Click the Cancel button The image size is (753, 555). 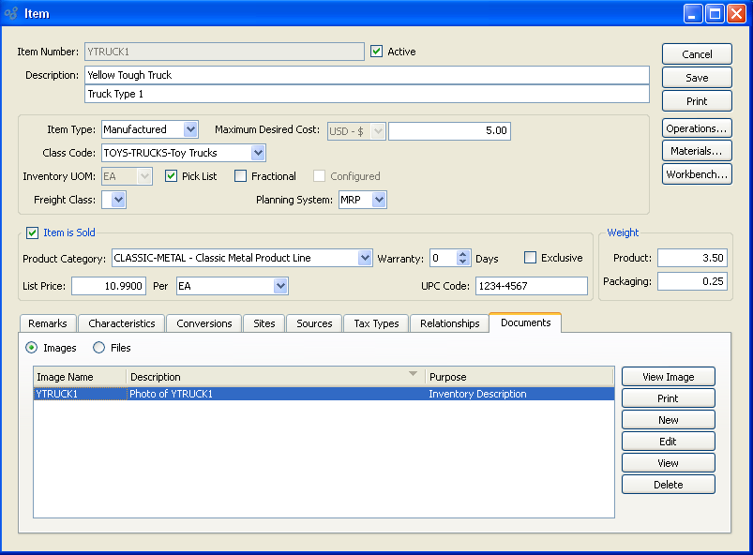click(697, 54)
